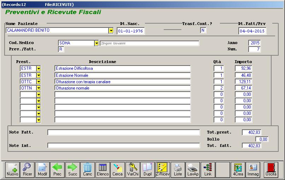Open dropdown of first empty Prest. row
The width and height of the screenshot is (285, 180).
pos(38,94)
